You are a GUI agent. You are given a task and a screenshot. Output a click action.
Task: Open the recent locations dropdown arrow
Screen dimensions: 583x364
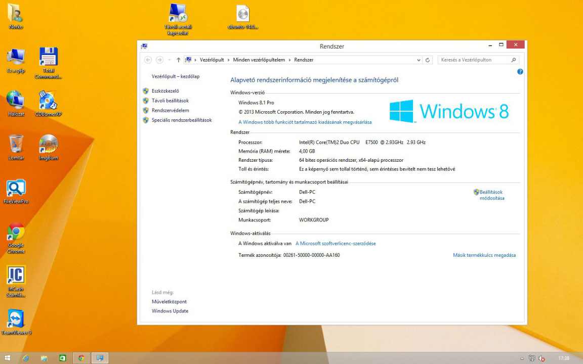(170, 60)
